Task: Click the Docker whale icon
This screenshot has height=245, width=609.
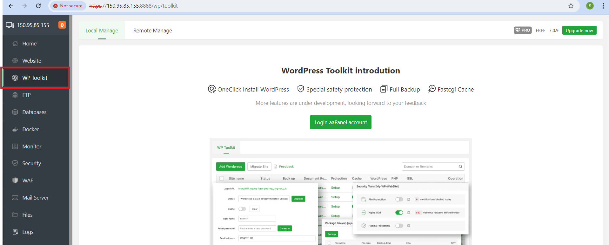Action: coord(15,129)
